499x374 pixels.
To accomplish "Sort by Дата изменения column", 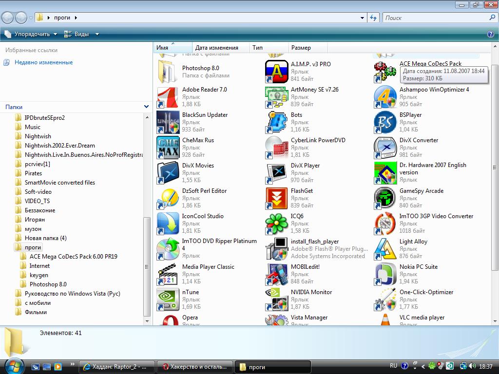I will point(221,48).
